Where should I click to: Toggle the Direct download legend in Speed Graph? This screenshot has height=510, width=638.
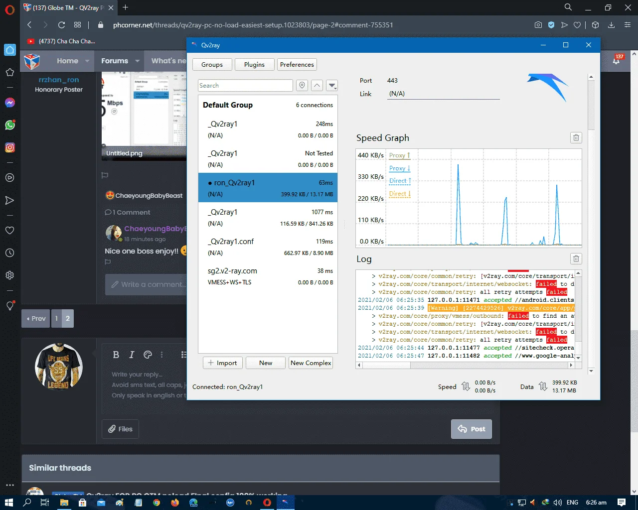[400, 194]
